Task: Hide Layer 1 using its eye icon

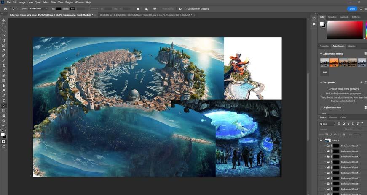Action: click(321, 140)
